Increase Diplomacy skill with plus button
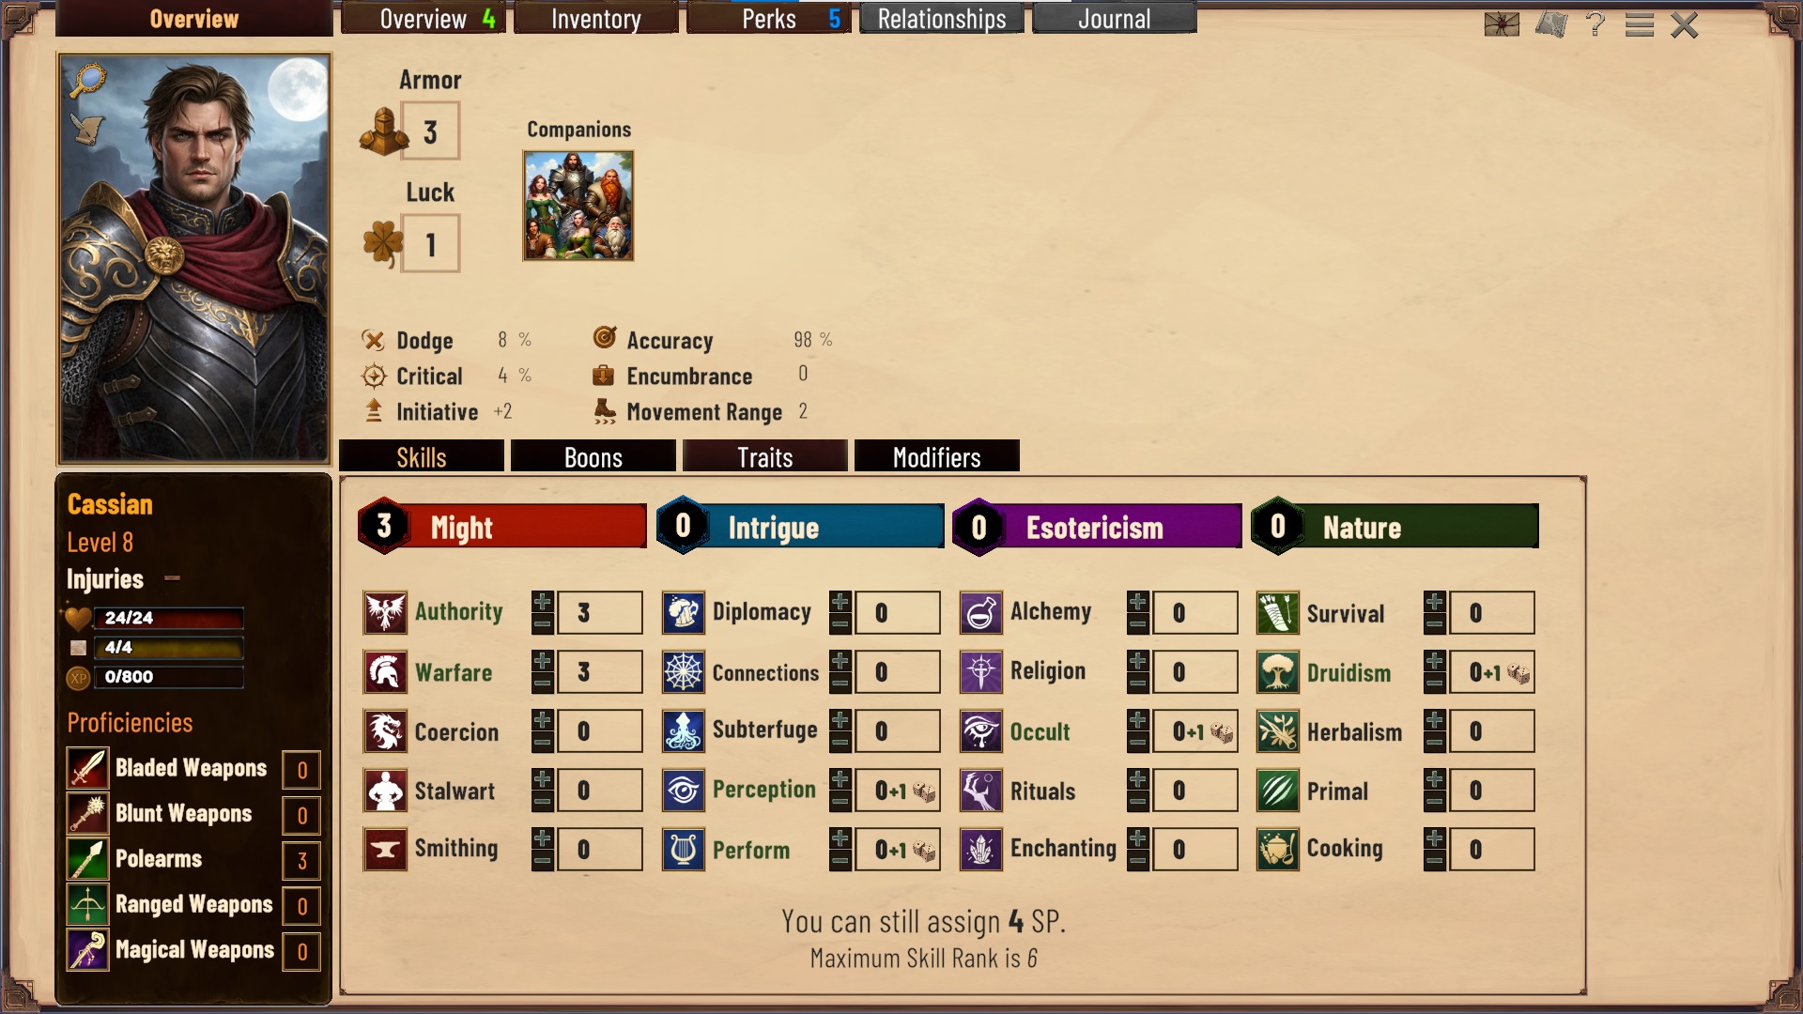This screenshot has height=1014, width=1803. [x=840, y=602]
